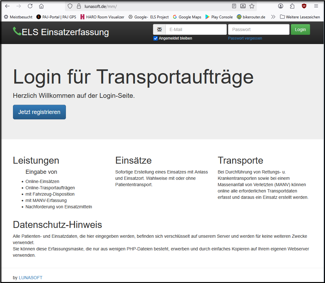
Task: Click the site padlock security icon
Action: [x=79, y=6]
